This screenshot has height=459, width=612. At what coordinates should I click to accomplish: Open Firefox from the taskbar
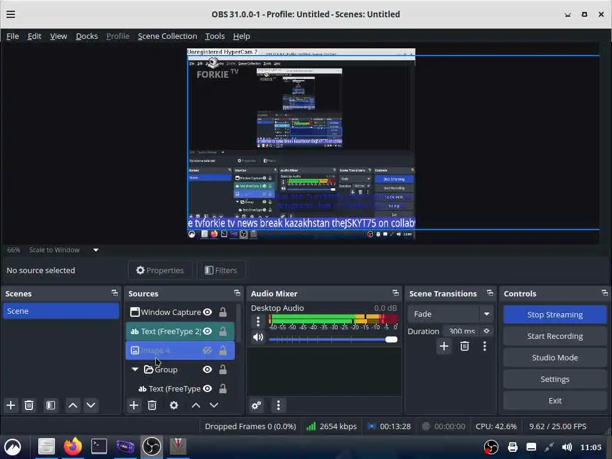coord(72,446)
